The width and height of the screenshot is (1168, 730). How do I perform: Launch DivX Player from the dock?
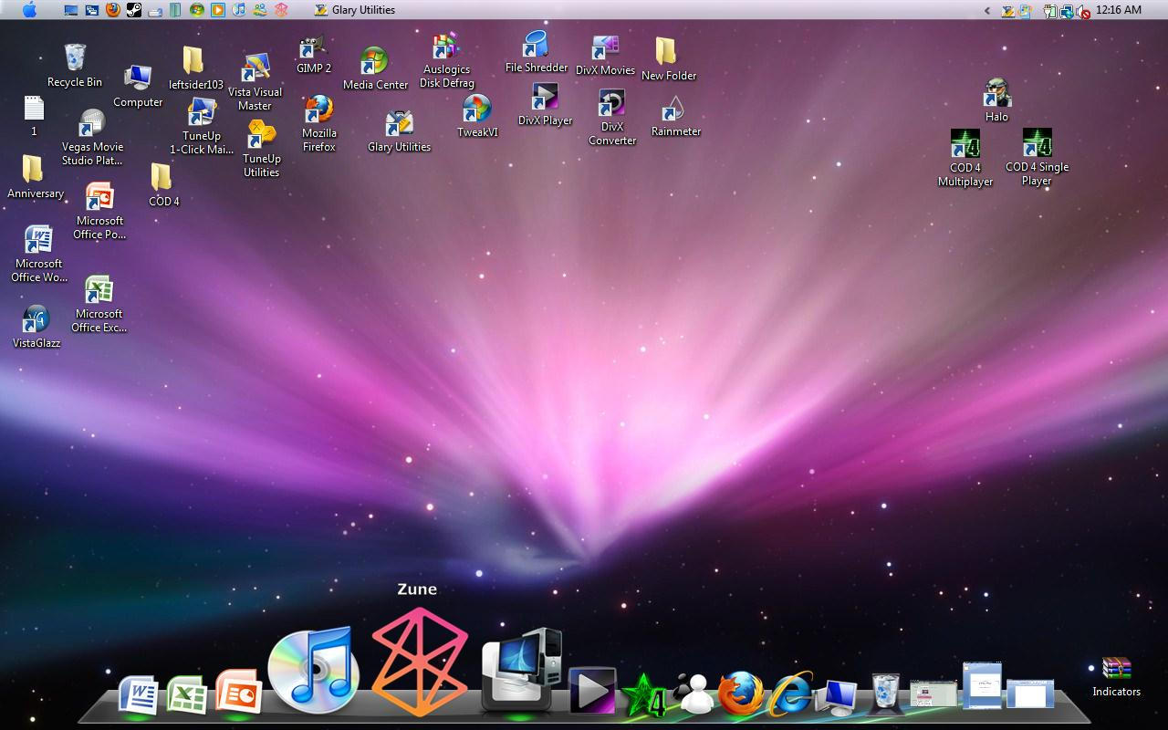click(x=592, y=691)
